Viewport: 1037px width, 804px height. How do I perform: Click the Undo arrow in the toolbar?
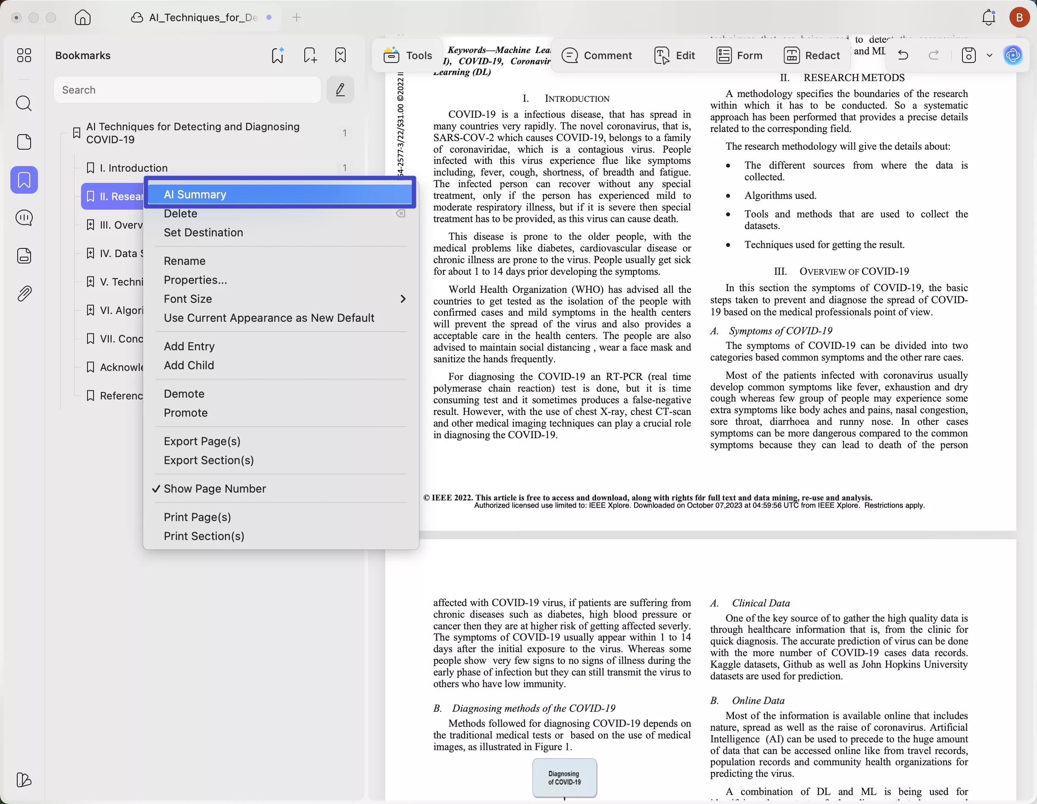click(x=902, y=55)
